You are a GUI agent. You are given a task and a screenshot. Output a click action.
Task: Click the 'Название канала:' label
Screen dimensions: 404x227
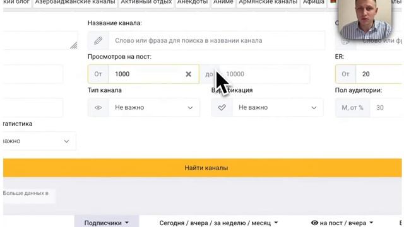(115, 23)
